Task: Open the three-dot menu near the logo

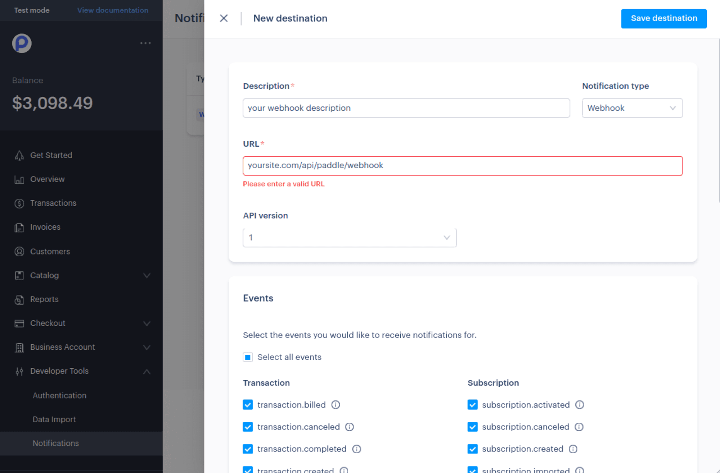Action: point(145,43)
